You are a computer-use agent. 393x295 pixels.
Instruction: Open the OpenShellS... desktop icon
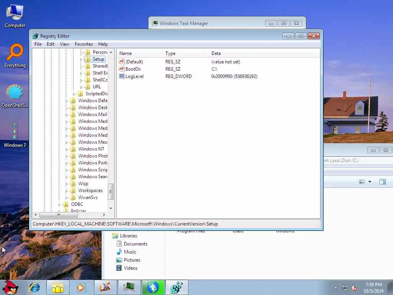coord(15,96)
